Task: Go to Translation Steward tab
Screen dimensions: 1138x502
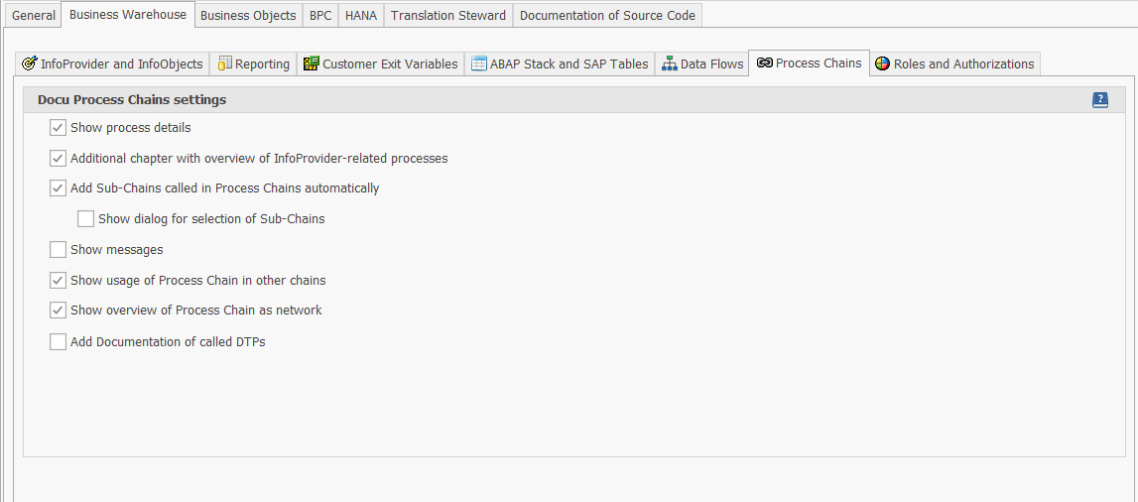Action: pyautogui.click(x=447, y=16)
